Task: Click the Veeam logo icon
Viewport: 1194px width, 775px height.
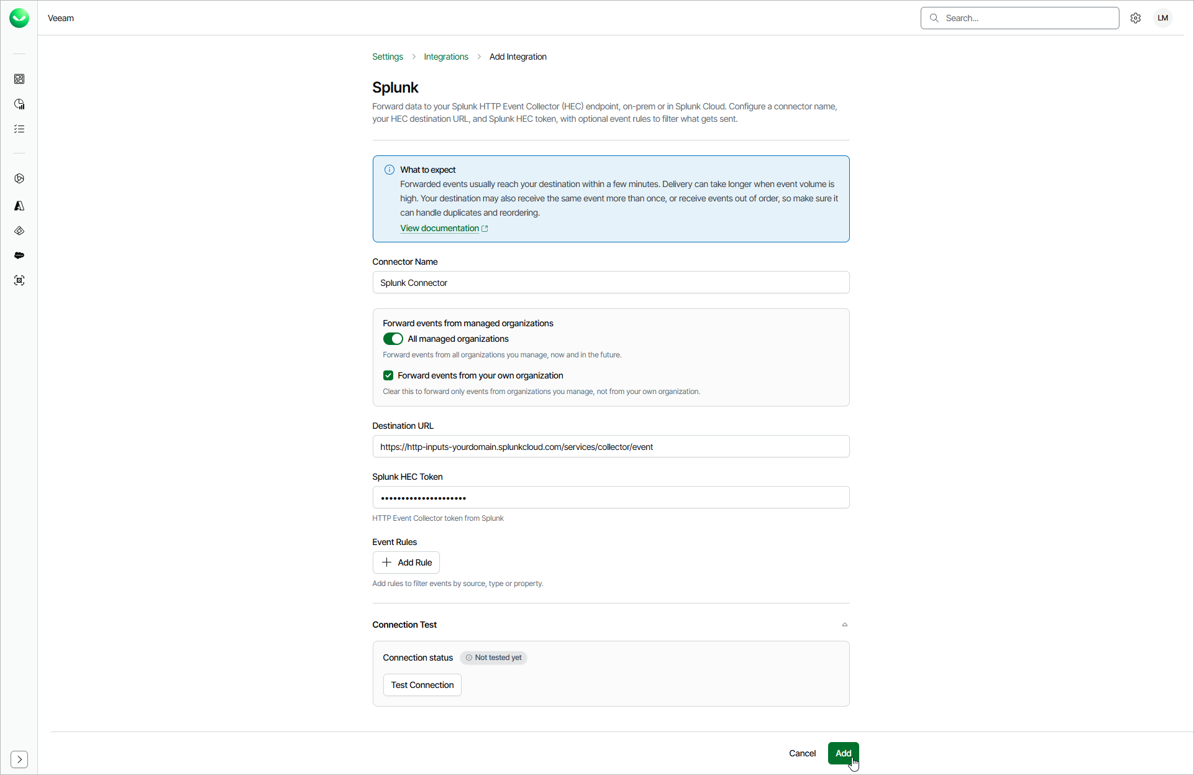Action: 19,18
